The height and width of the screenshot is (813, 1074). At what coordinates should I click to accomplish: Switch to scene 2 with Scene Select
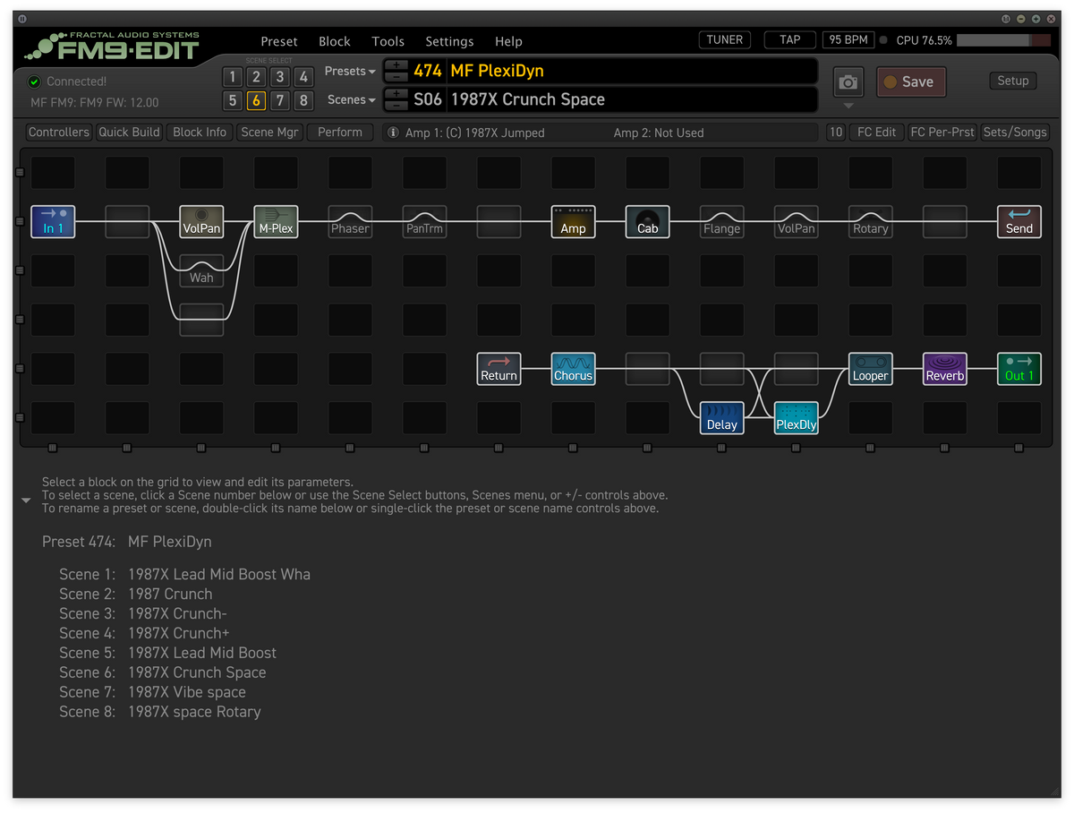(x=256, y=77)
